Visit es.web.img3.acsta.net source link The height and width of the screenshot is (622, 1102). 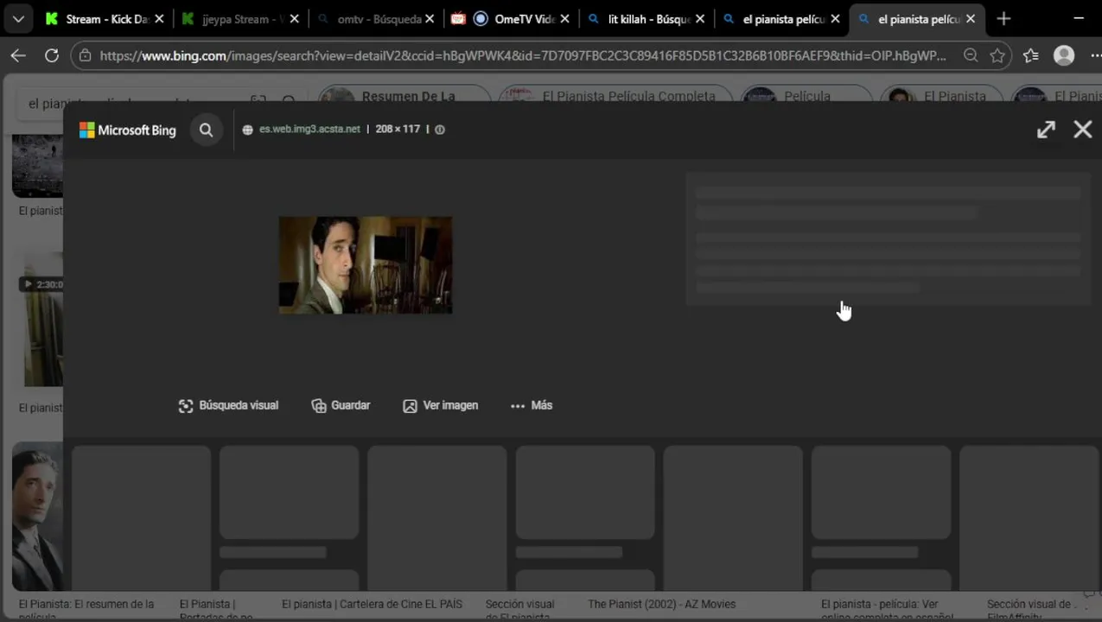click(x=309, y=130)
